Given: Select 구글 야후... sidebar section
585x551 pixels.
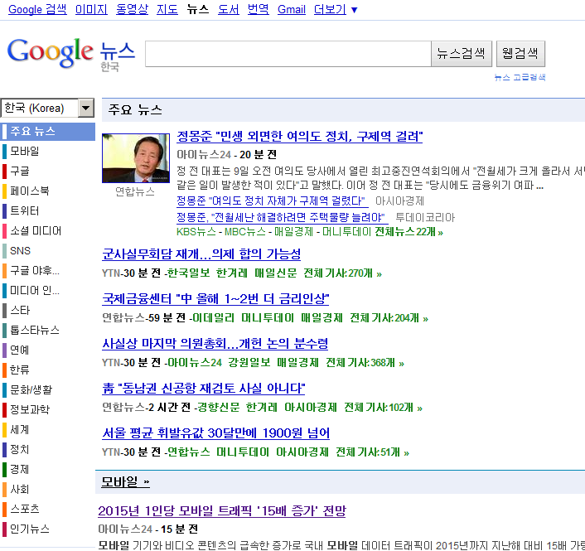Looking at the screenshot, I should (x=35, y=270).
